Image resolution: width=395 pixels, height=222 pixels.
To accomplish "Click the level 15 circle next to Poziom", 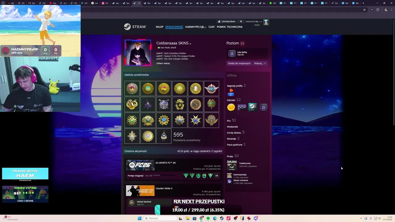I will tap(242, 43).
